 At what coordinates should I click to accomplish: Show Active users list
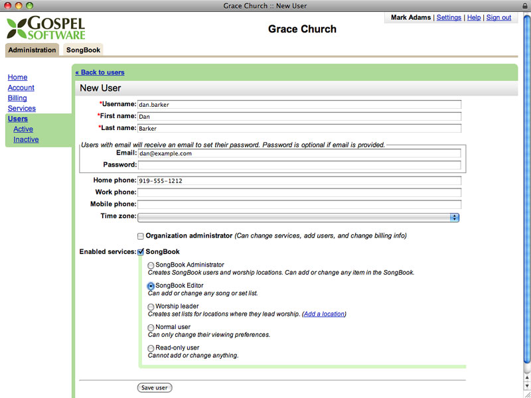click(x=23, y=129)
